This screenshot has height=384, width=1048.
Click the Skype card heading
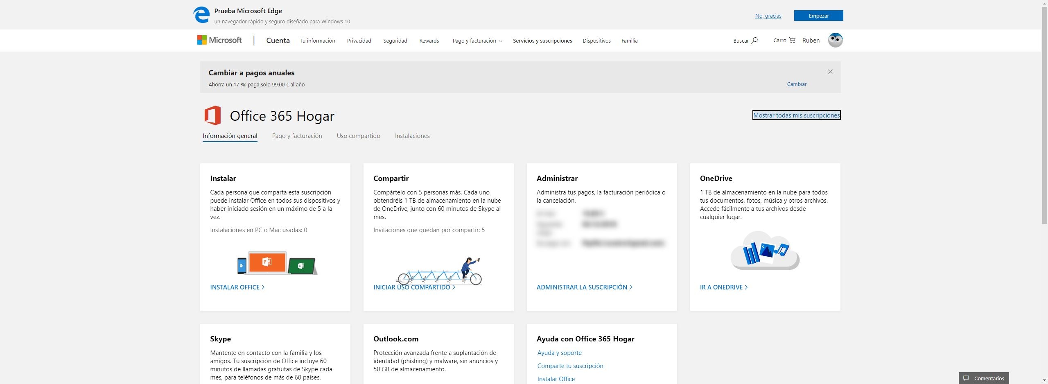coord(221,339)
